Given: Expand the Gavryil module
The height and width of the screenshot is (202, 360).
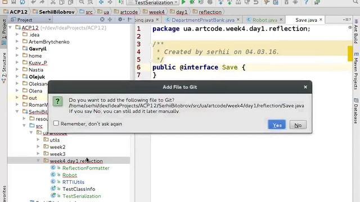Looking at the screenshot, I should pos(17,49).
